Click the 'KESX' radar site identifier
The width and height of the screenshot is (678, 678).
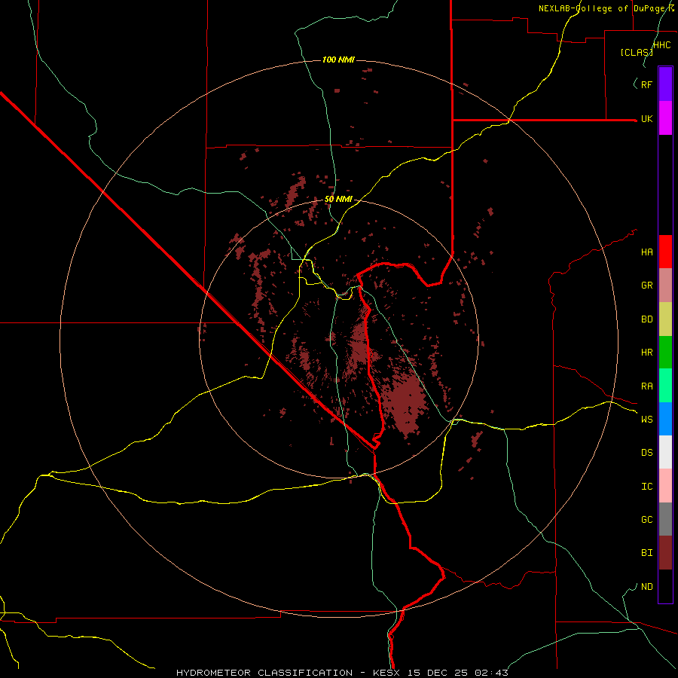pos(387,673)
